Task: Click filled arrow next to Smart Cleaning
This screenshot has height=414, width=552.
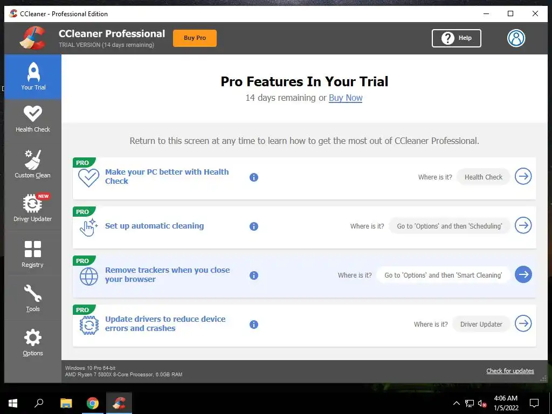Action: pyautogui.click(x=523, y=274)
